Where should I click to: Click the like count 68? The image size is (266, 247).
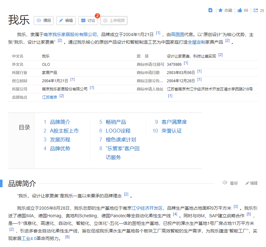[246, 10]
